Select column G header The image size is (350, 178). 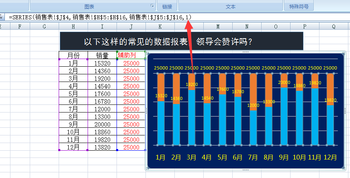coord(44,27)
